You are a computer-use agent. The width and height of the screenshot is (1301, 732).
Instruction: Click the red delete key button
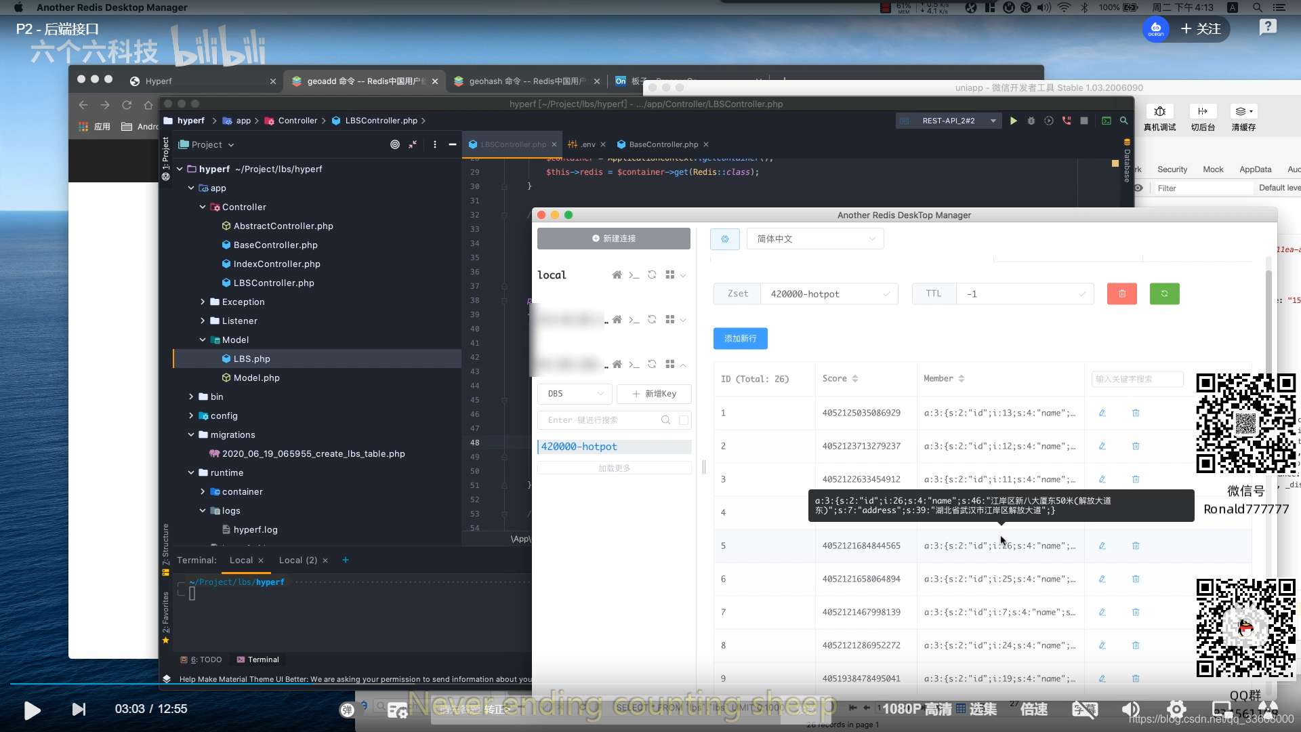(1121, 293)
